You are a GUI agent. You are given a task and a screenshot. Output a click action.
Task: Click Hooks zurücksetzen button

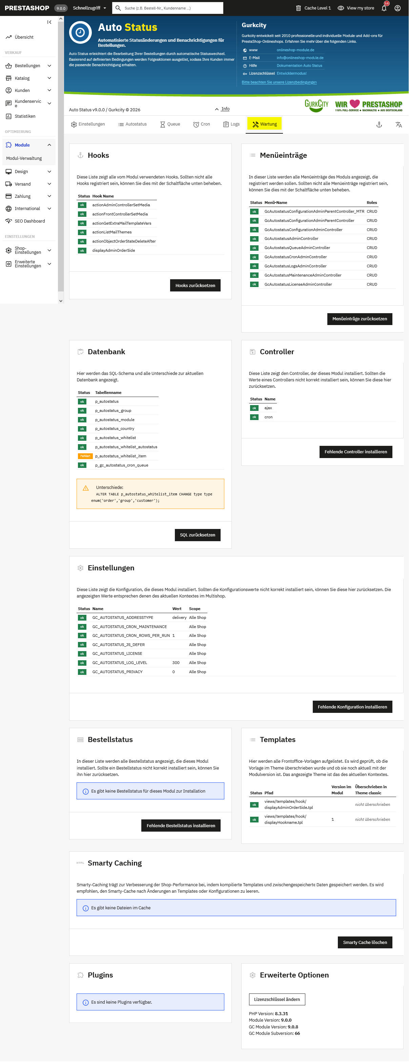pyautogui.click(x=195, y=285)
